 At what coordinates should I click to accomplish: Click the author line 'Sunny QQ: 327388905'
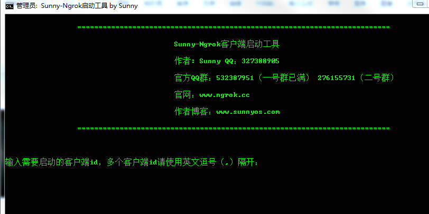coord(239,61)
